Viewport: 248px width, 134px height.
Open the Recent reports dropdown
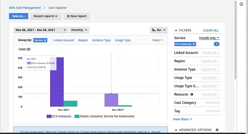pos(45,16)
